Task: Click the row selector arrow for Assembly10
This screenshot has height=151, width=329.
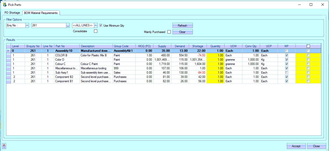Action: pos(9,51)
